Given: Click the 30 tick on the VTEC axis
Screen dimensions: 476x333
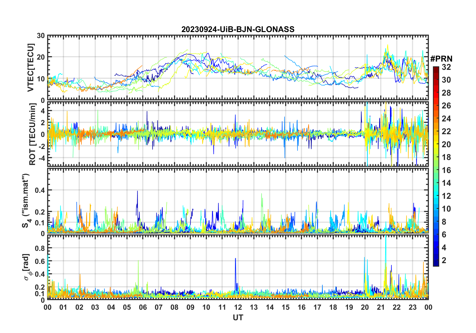Looking at the screenshot, I should click(41, 36).
